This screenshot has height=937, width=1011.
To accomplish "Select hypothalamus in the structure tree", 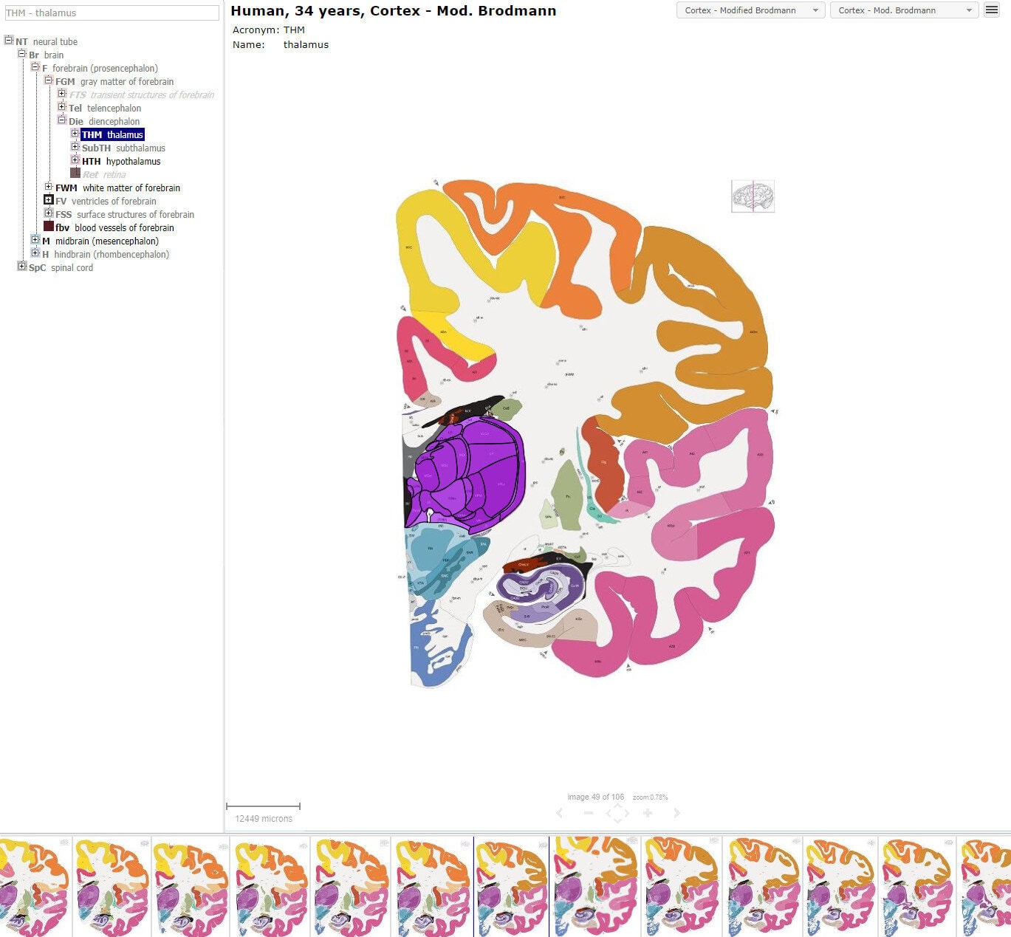I will point(132,161).
